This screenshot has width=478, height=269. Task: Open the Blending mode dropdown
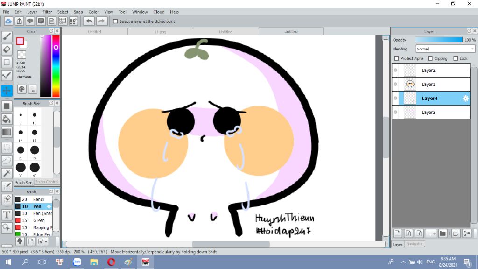tap(445, 49)
